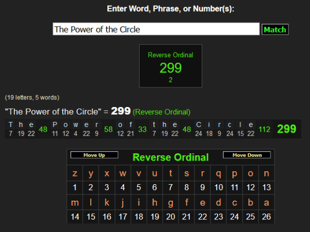
Task: Select letter a in the cipher table
Action: point(266,202)
